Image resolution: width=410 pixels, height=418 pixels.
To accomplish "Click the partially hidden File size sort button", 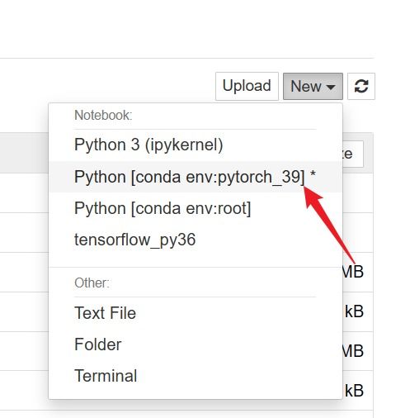I will tap(353, 154).
